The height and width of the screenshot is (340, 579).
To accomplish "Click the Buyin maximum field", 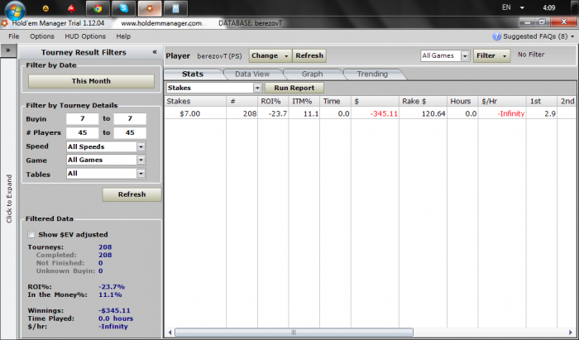I will click(130, 119).
